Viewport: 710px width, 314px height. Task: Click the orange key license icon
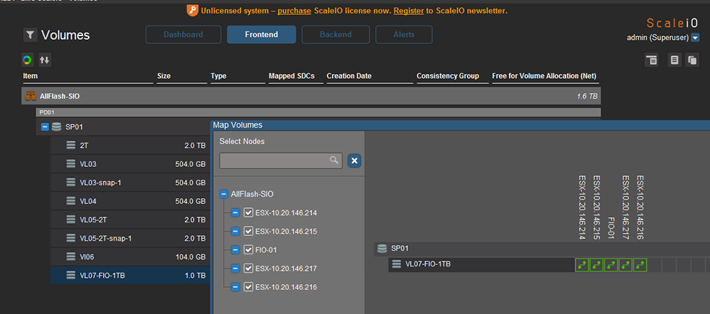pyautogui.click(x=193, y=11)
